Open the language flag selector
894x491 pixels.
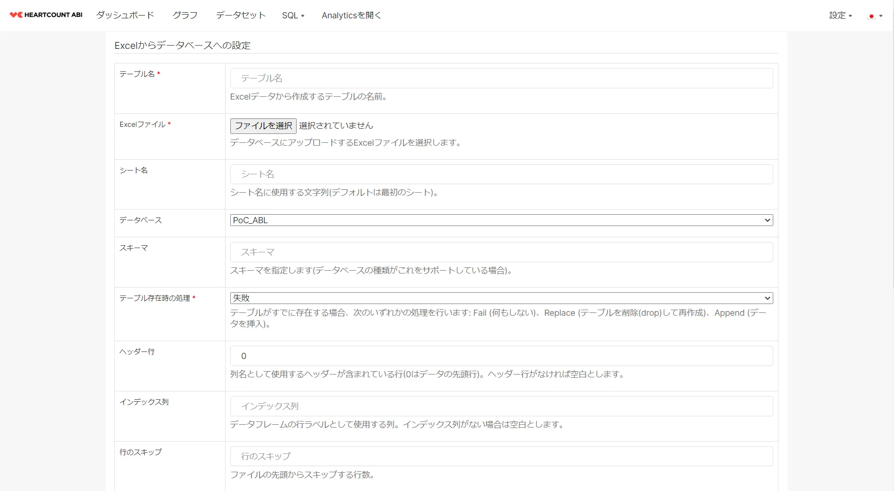875,16
